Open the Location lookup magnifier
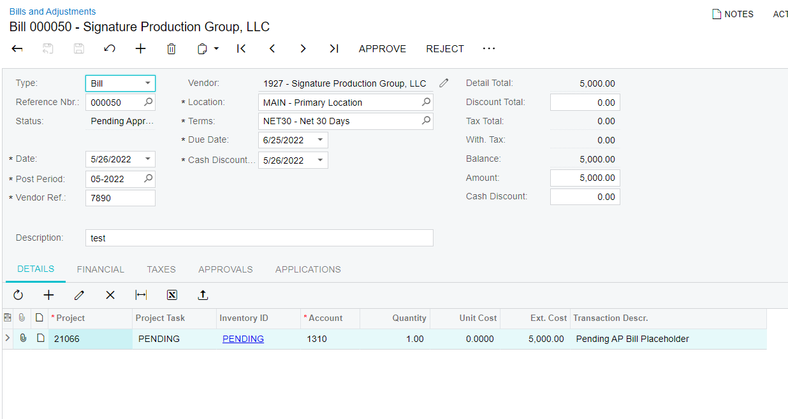Screen dimensions: 788x419 click(426, 102)
